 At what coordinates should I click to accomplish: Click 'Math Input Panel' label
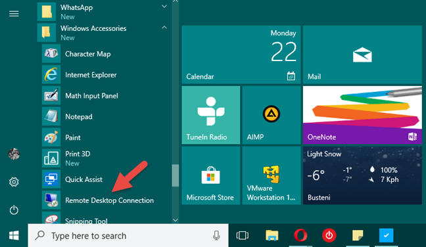coord(91,96)
